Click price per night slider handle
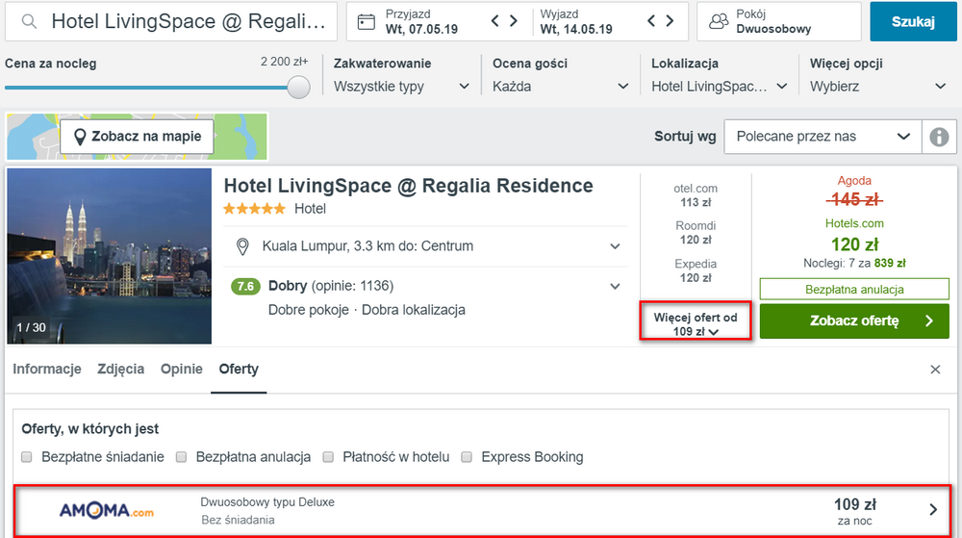 [299, 88]
